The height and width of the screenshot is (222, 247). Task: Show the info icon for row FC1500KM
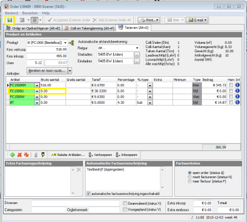(237, 85)
